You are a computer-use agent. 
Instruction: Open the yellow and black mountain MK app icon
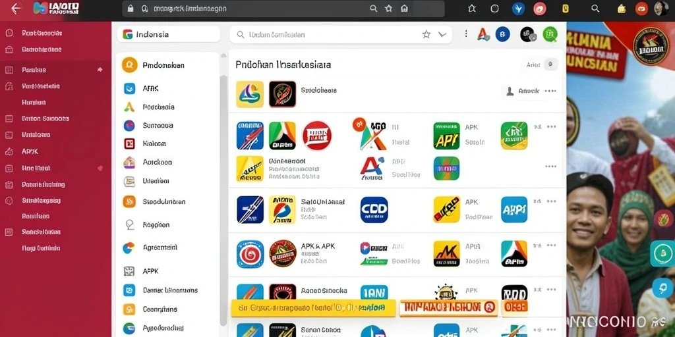click(446, 253)
